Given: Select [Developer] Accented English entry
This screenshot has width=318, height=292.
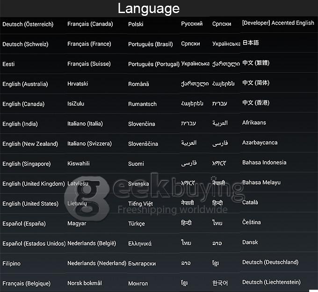Looking at the screenshot, I should 278,23.
